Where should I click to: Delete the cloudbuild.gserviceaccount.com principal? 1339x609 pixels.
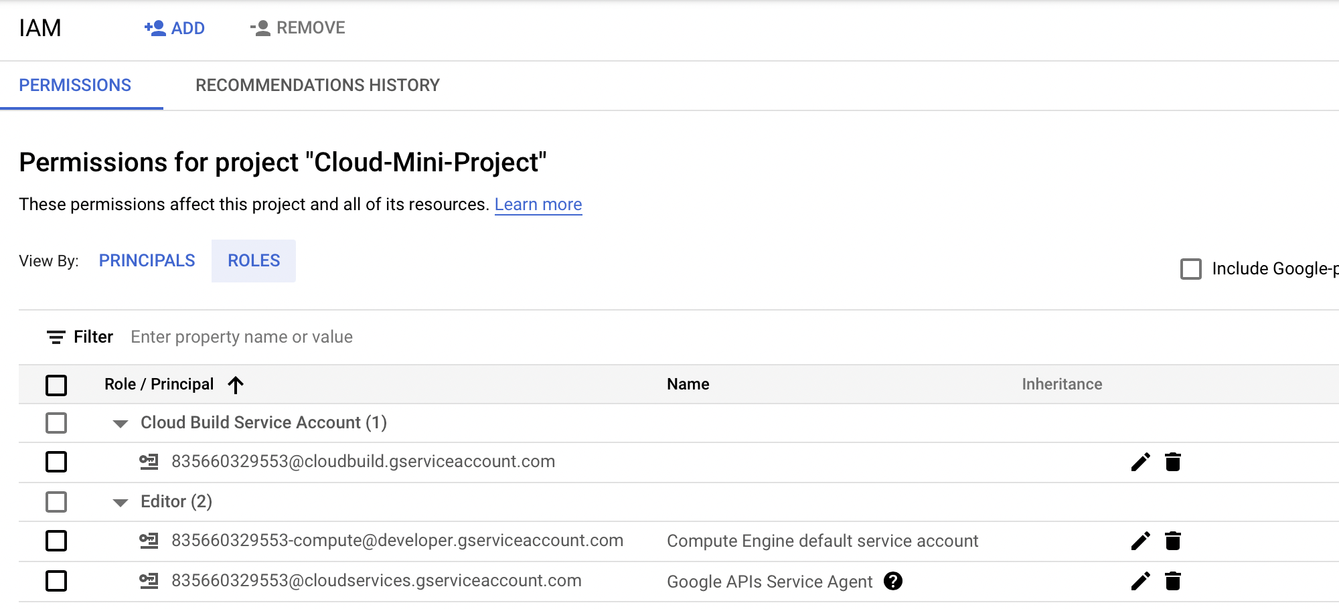1173,462
